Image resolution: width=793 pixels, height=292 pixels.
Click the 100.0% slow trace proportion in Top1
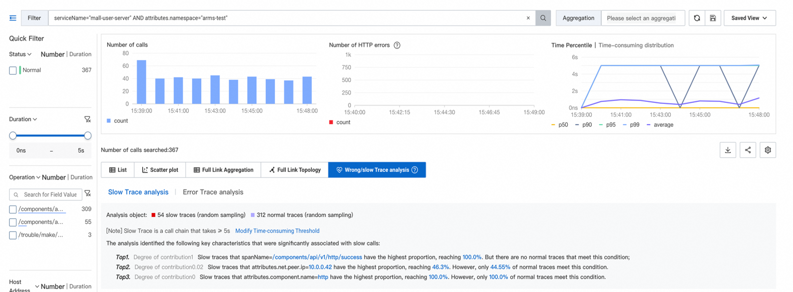coord(472,257)
